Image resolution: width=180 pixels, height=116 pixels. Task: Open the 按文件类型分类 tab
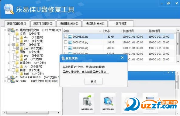coord(43,23)
